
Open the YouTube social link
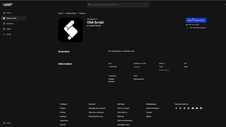pos(197,108)
